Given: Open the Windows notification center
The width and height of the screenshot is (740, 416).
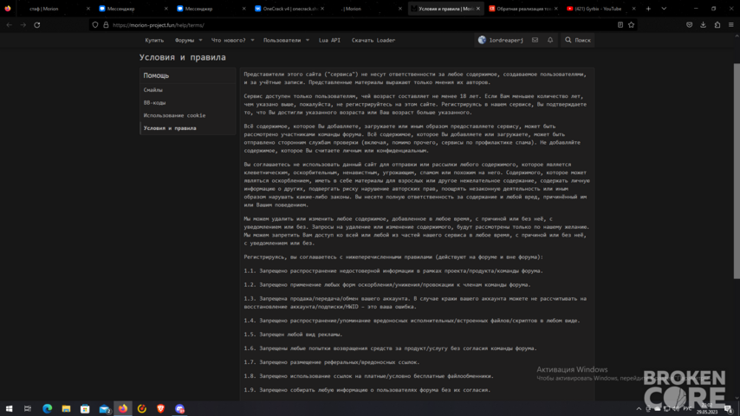Looking at the screenshot, I should [728, 408].
